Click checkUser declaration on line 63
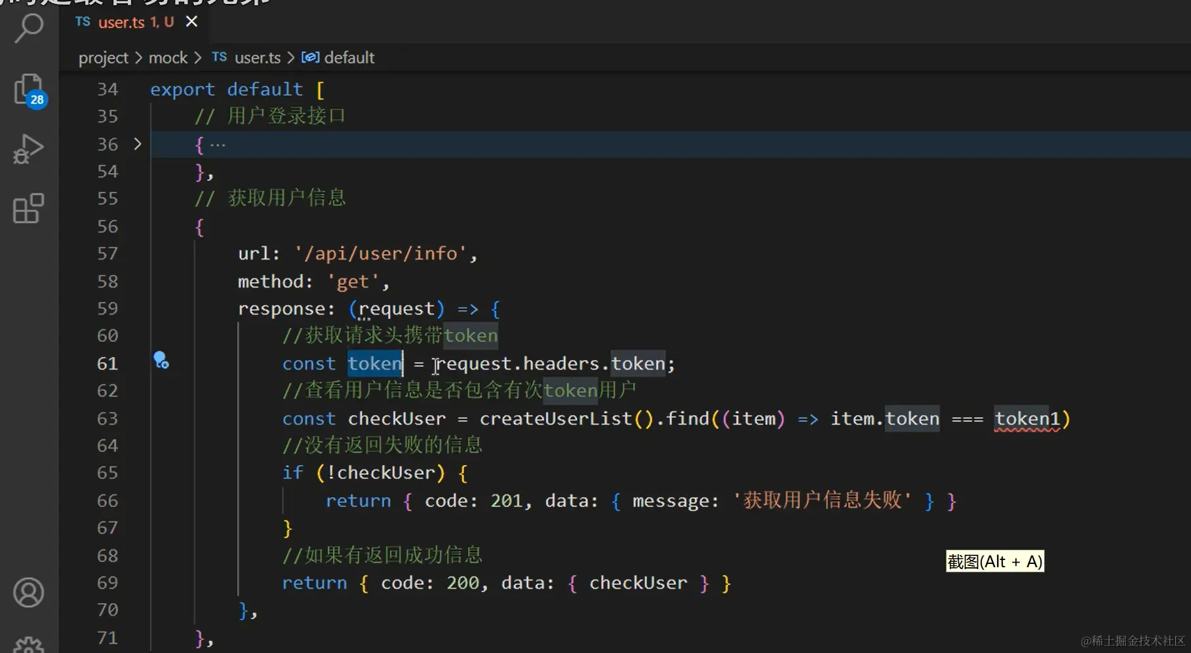This screenshot has width=1191, height=653. pos(397,419)
